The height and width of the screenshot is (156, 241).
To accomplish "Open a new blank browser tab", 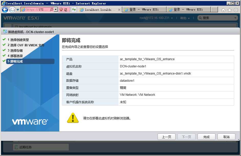I will (214, 9).
